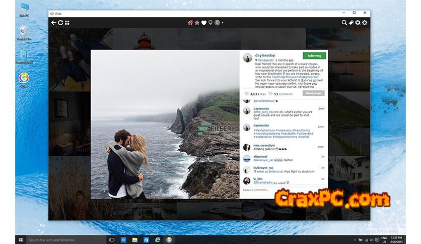Screen dimensions: 421x244
Task: Refresh the feed with the reload icon
Action: click(60, 23)
